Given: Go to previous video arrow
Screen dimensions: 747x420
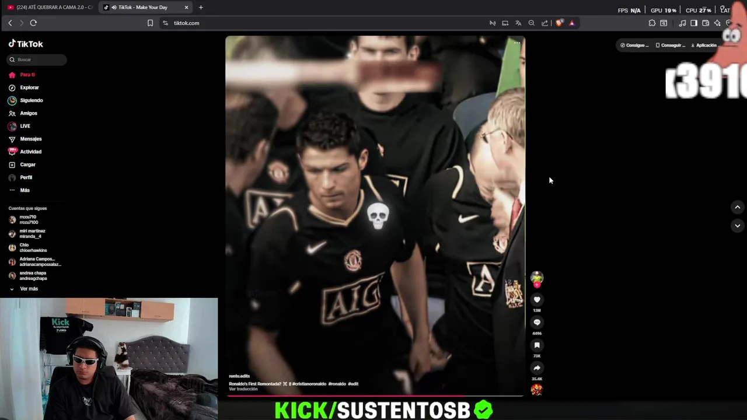Looking at the screenshot, I should (738, 207).
